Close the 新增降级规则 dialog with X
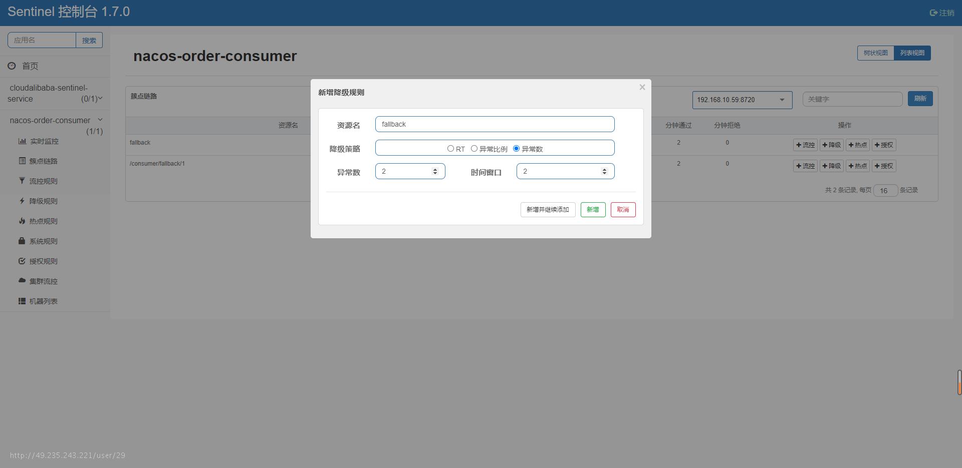Screen dimensions: 962x468 coord(642,87)
